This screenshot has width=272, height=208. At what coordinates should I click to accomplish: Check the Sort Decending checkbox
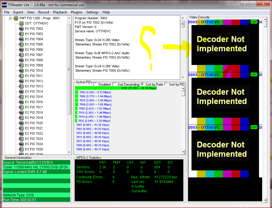point(114,84)
